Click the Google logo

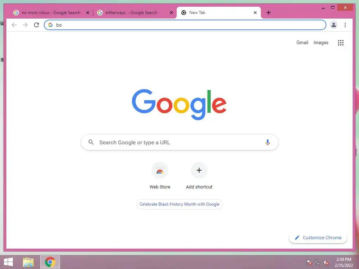179,104
